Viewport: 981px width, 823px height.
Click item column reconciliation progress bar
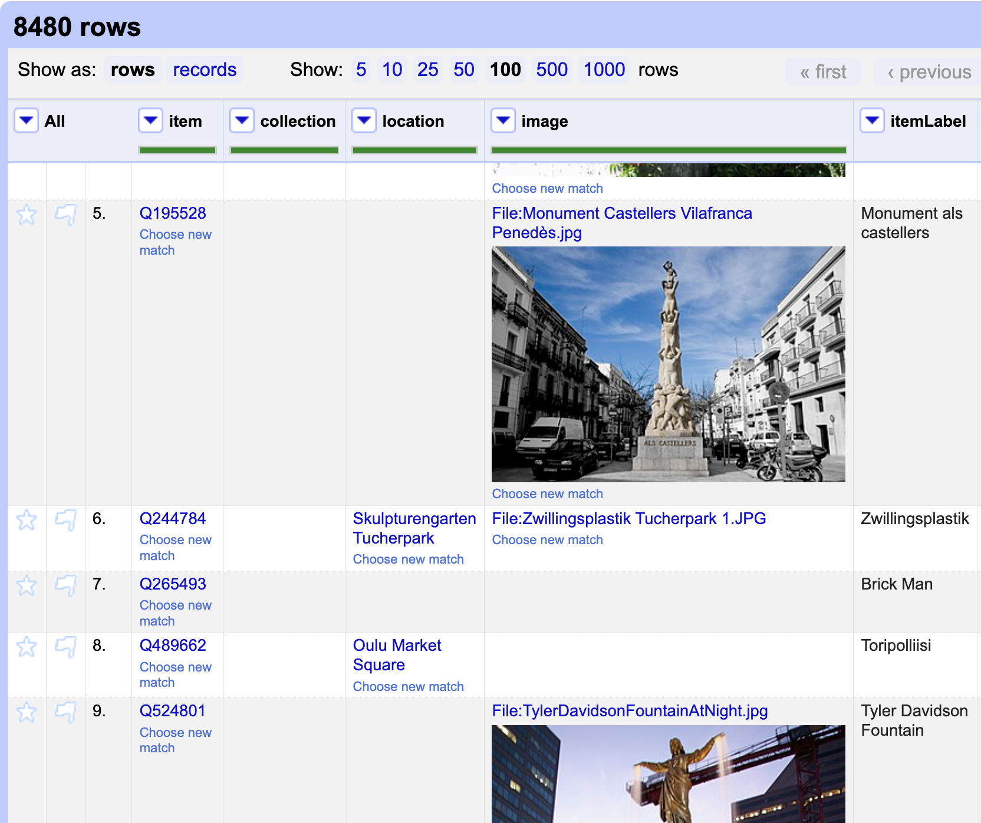[177, 150]
